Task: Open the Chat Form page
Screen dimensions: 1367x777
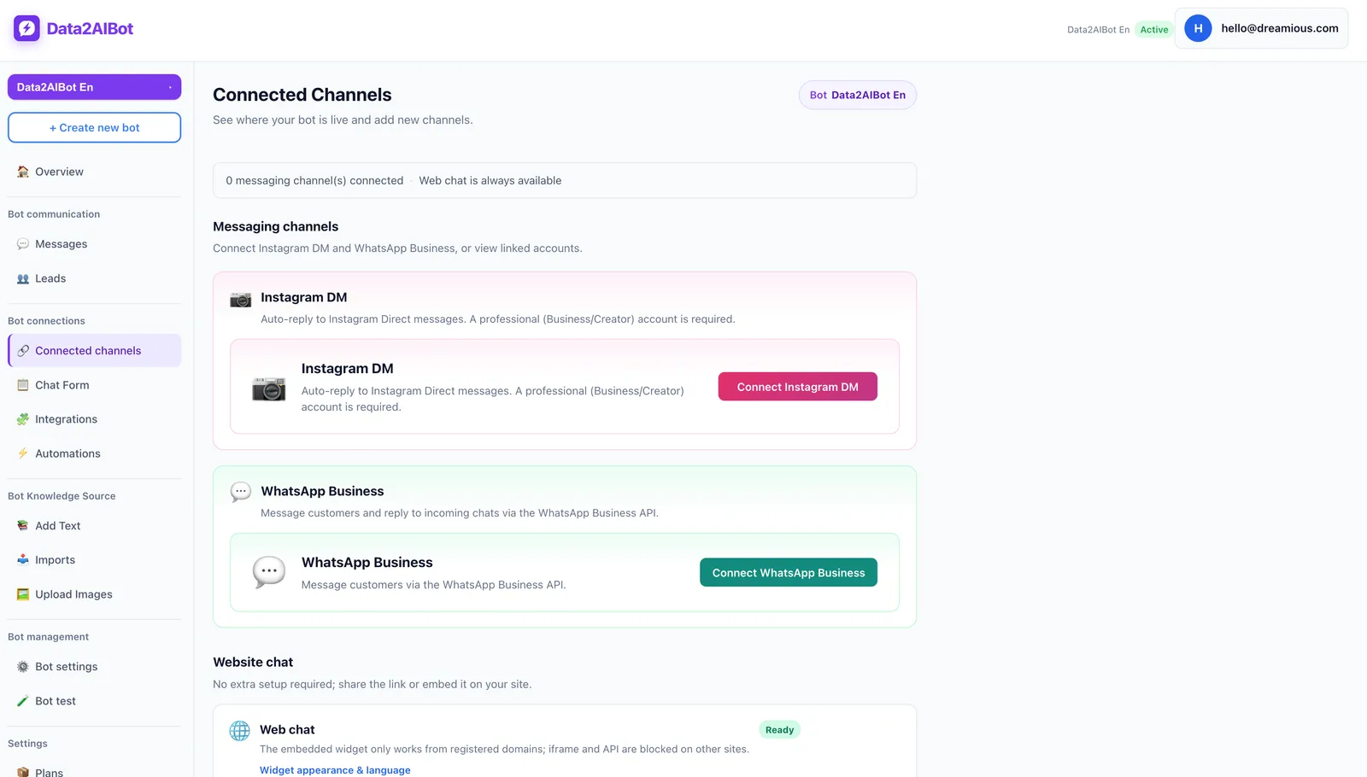Action: tap(94, 385)
